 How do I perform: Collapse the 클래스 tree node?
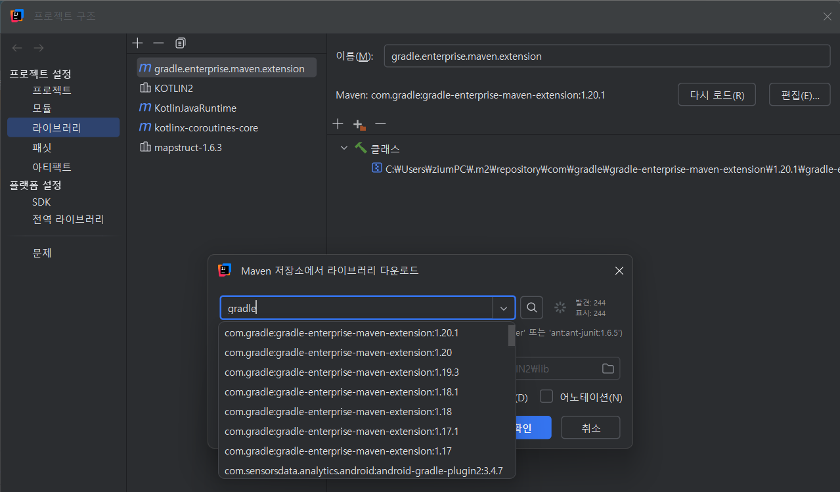point(344,148)
